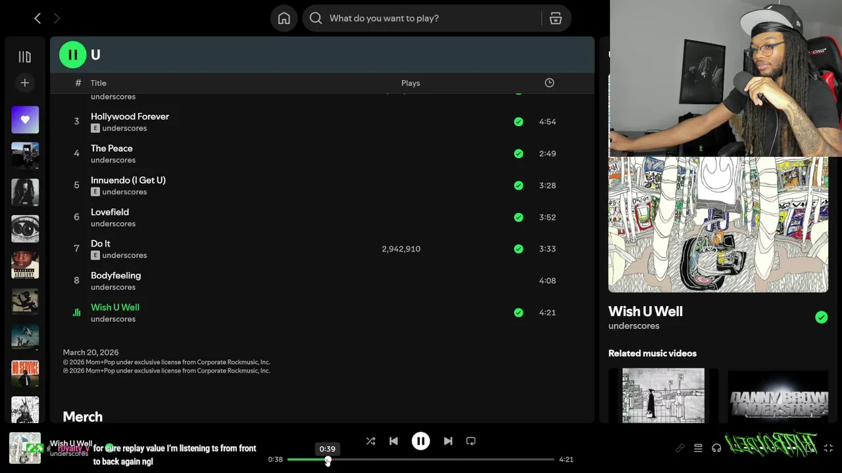
Task: Open Wish U Well title in Now Playing panel
Action: pos(645,311)
